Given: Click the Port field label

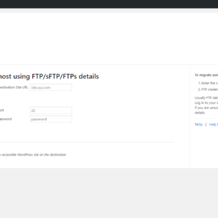Looking at the screenshot, I should click(x=2, y=110).
